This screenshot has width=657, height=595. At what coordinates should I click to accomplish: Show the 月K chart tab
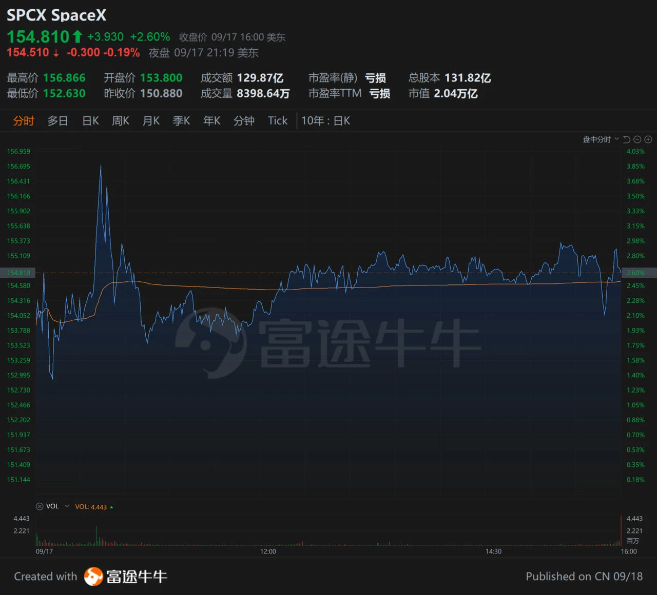coord(151,121)
